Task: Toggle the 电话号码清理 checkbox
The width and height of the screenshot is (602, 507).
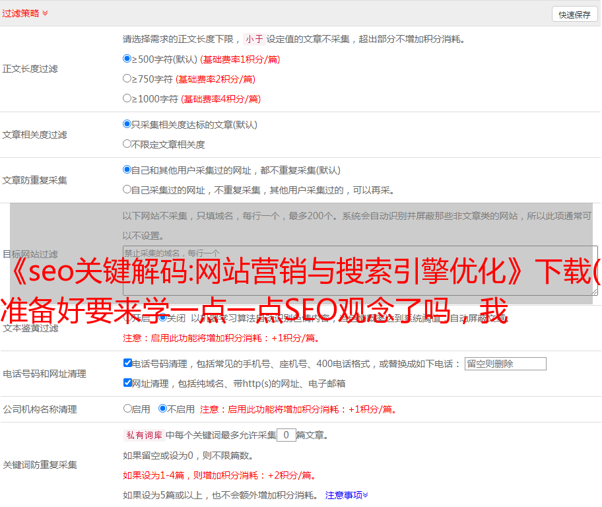Action: [x=128, y=363]
